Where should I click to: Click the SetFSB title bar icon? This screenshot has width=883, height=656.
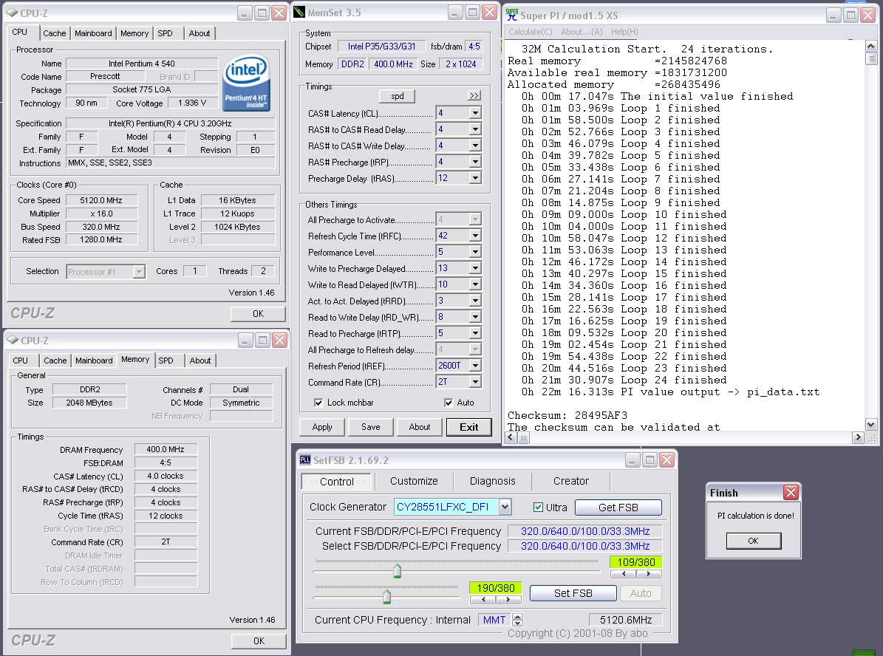304,460
